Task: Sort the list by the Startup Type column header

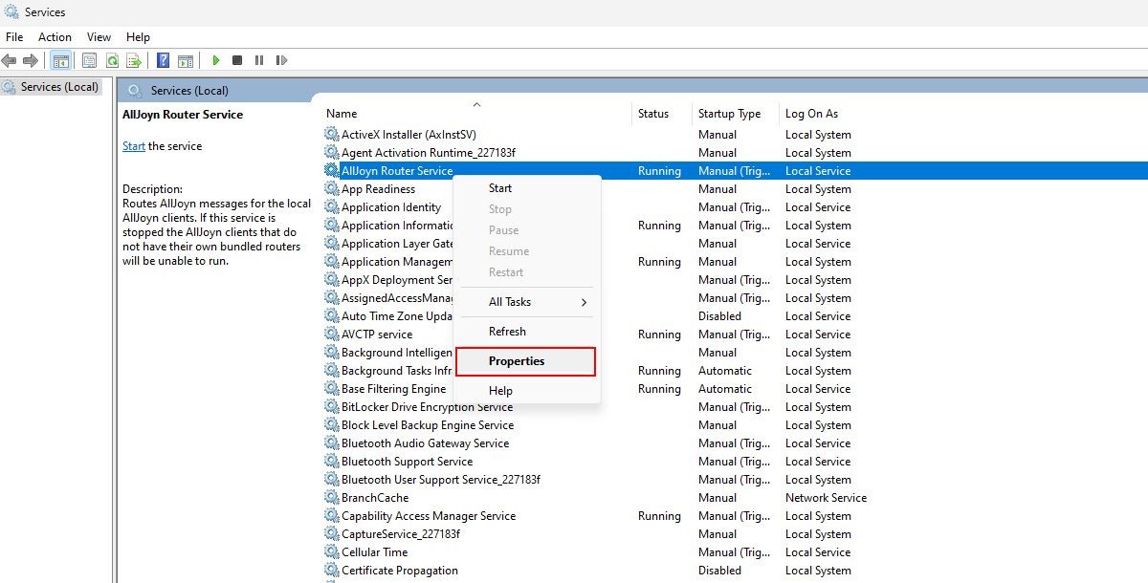Action: (x=736, y=113)
